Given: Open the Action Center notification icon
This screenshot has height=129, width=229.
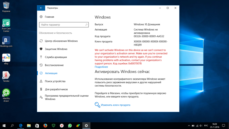Looking at the screenshot, I should (x=224, y=126).
